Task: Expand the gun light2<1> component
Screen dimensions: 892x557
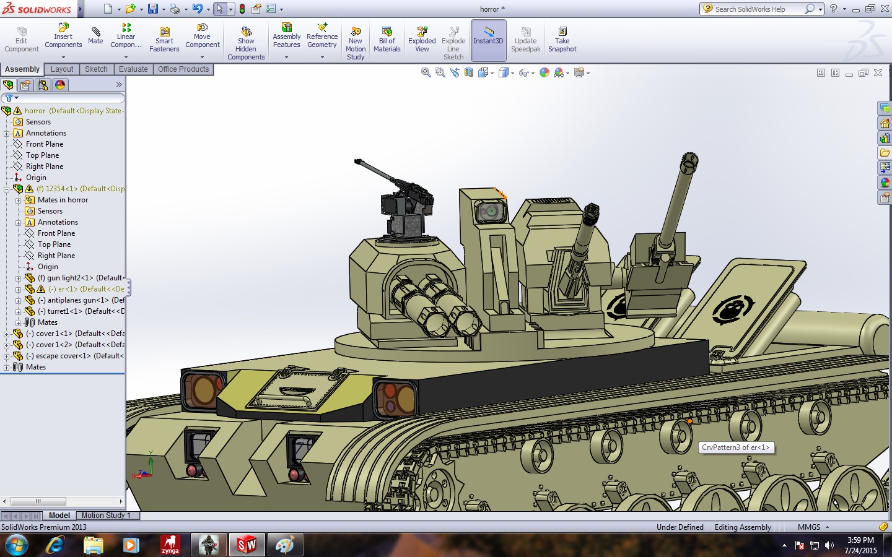Action: (18, 278)
